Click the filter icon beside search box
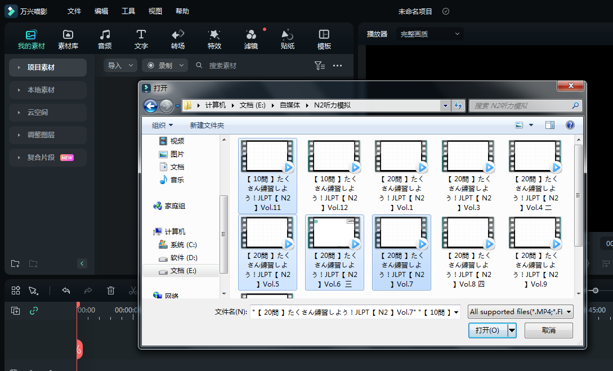613x371 pixels. (319, 66)
